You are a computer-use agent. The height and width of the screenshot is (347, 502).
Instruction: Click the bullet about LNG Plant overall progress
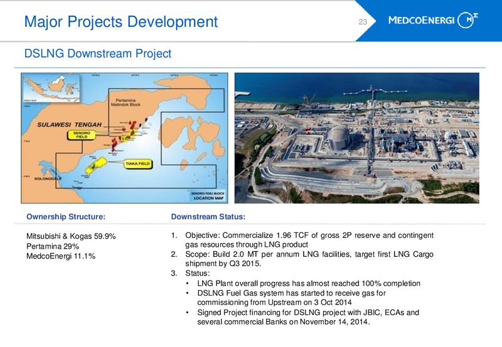[x=304, y=283]
